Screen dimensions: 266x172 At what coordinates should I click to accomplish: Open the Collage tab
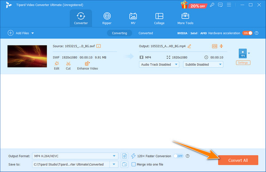(x=159, y=19)
